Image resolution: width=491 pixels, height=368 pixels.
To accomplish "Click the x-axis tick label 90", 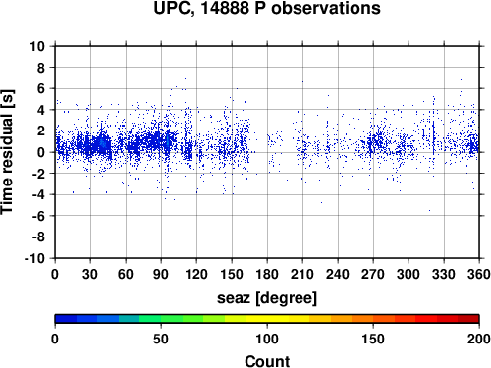I will (x=161, y=274).
